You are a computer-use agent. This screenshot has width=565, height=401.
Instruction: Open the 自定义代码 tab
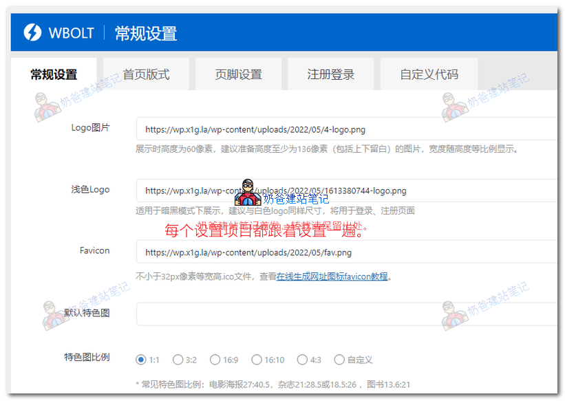(429, 74)
